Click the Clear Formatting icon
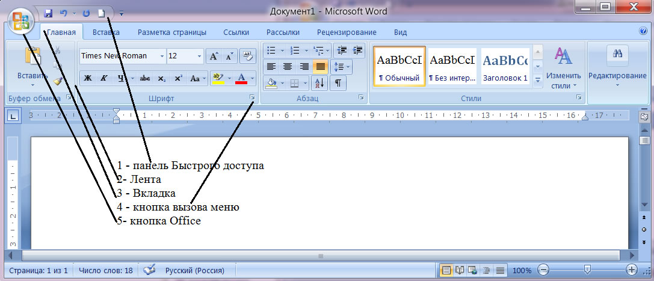 pyautogui.click(x=248, y=56)
